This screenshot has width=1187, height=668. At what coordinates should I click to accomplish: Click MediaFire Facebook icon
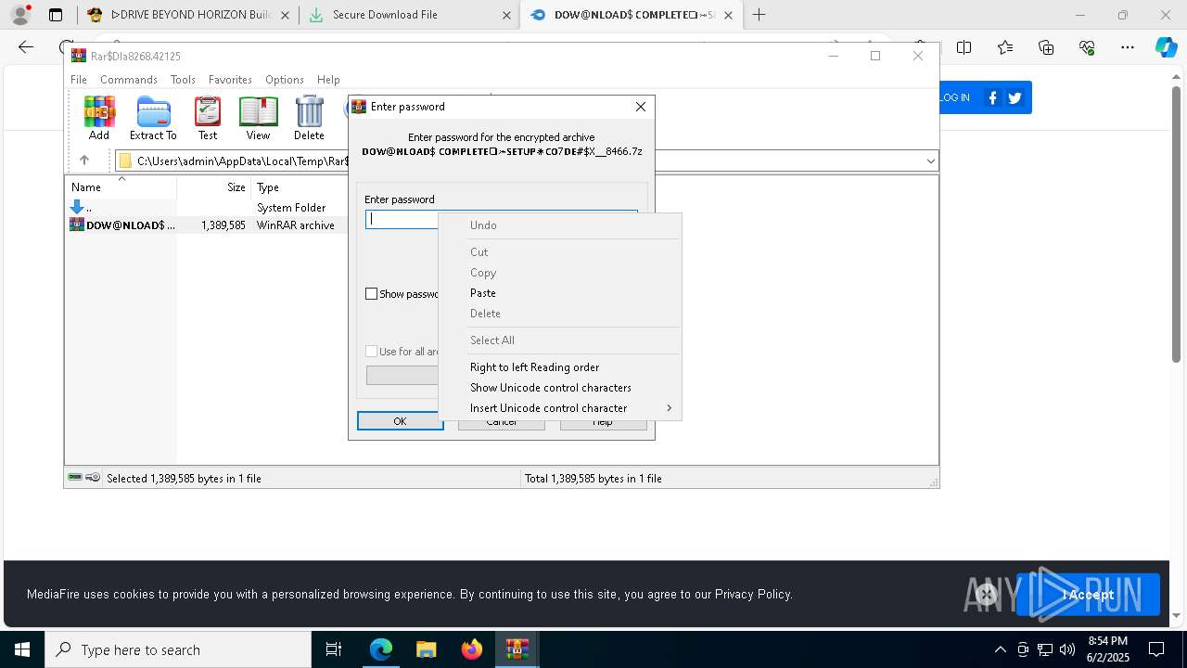pos(993,97)
